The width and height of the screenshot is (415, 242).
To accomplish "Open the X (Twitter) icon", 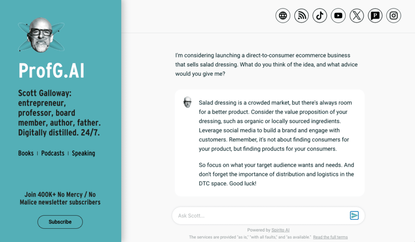I will 357,16.
